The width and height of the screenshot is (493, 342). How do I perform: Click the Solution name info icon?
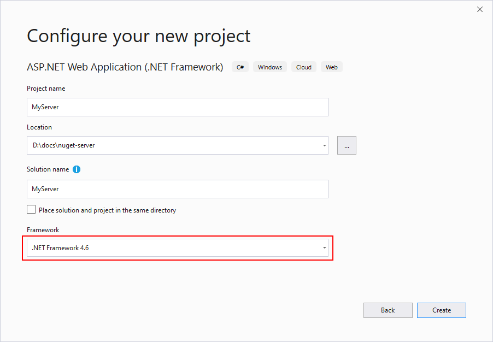coord(77,169)
